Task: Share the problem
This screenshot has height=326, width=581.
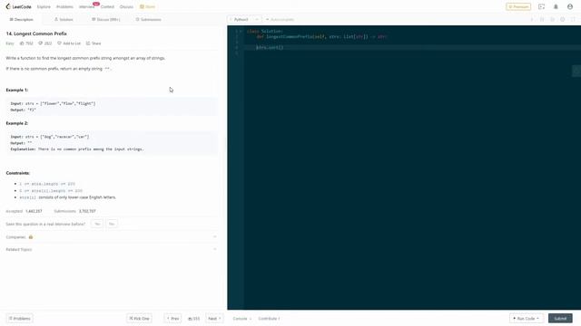Action: pos(94,43)
